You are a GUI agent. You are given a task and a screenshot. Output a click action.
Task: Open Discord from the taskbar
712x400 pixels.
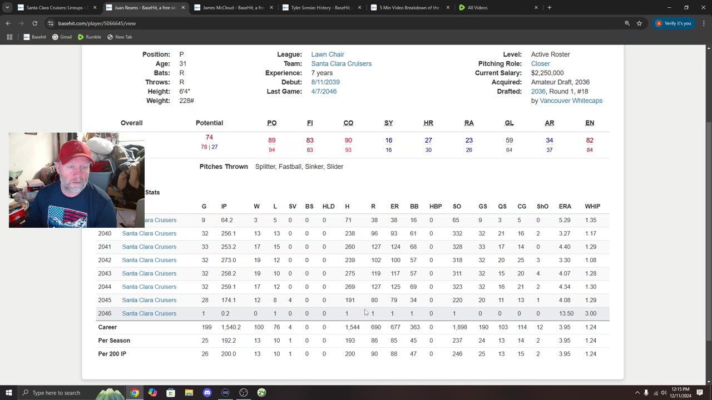(207, 393)
